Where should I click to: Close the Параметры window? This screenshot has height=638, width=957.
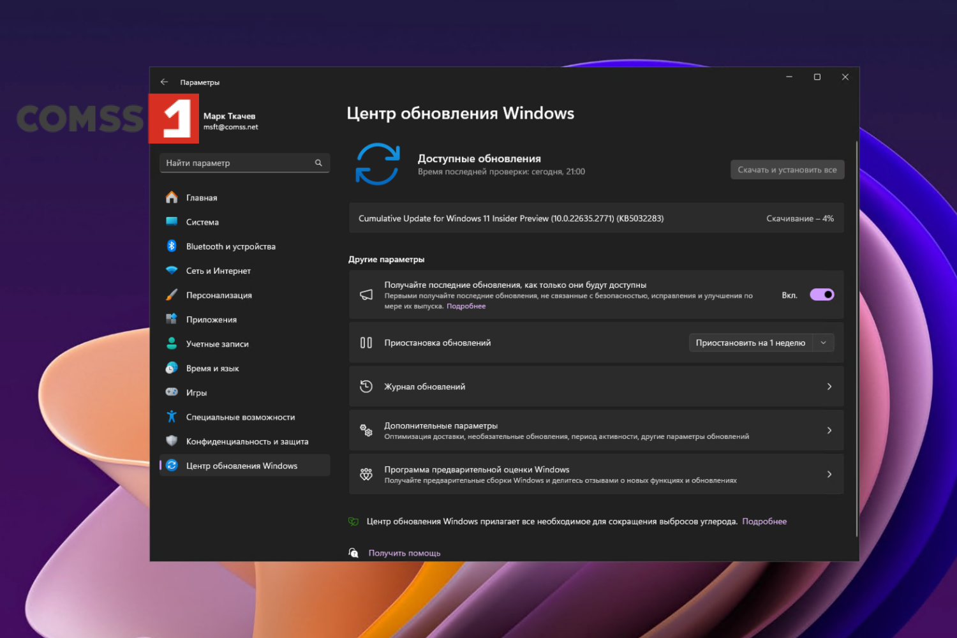(845, 77)
